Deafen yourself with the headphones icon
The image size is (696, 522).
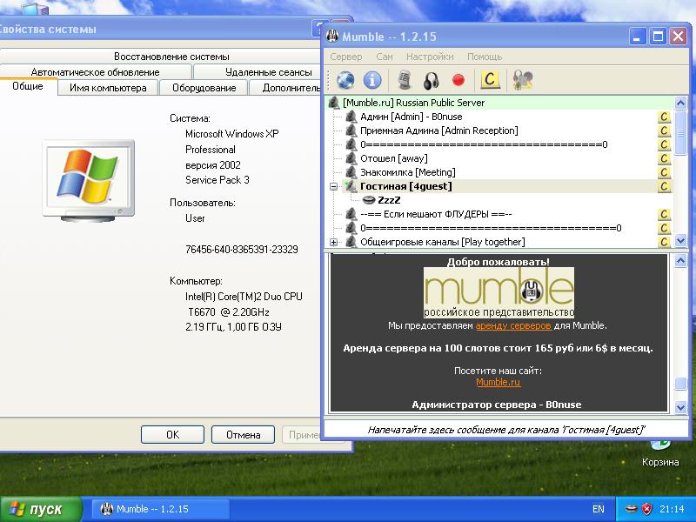click(431, 81)
